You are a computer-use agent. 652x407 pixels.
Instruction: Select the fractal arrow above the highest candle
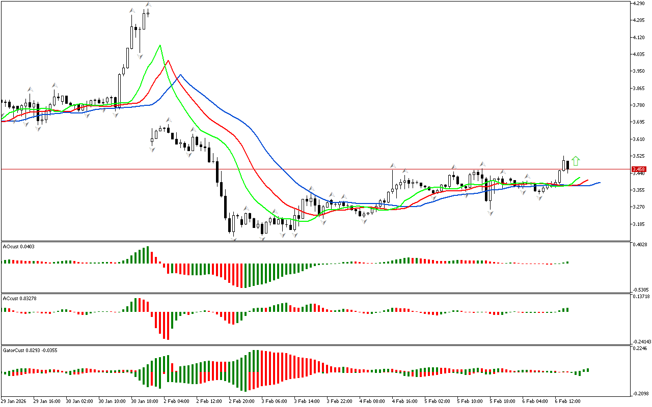click(148, 5)
